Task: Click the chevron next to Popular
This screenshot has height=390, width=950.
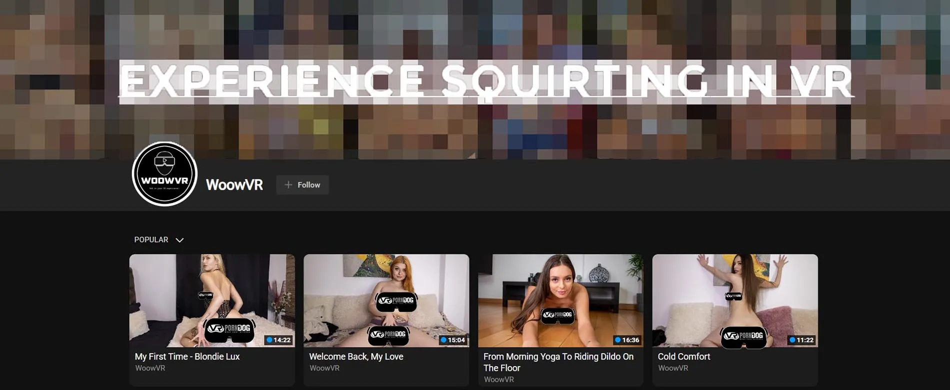Action: (x=180, y=240)
